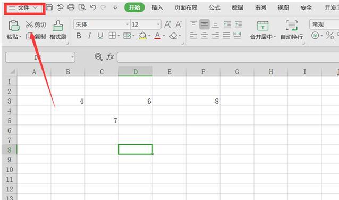This screenshot has width=339, height=200.
Task: Click the percent style icon
Action: point(330,36)
